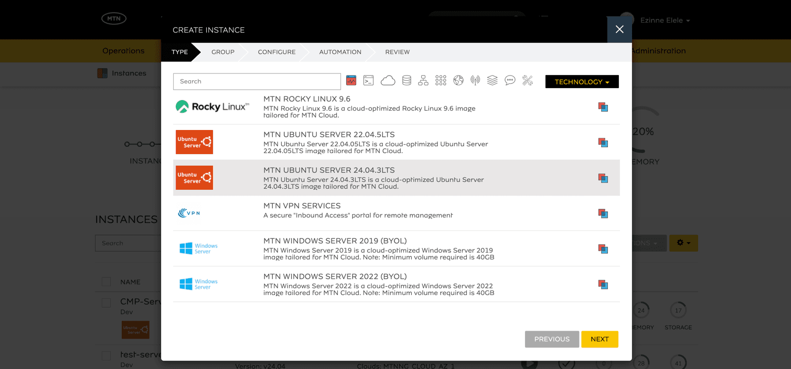
Task: Select the cloud category filter icon
Action: pos(388,81)
